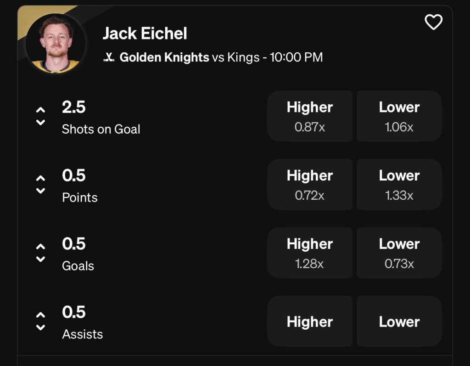
Task: Select Lower on Points at 1.33x
Action: (399, 184)
